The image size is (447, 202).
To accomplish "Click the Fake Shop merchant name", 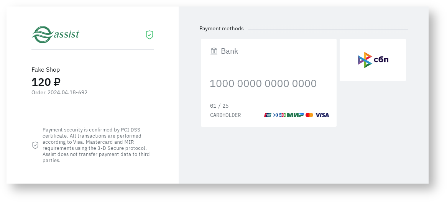I will [x=46, y=70].
